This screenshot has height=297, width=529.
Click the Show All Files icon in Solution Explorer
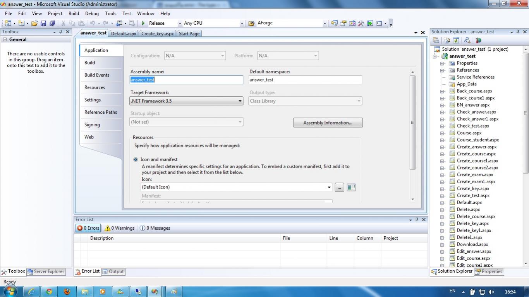pos(447,40)
